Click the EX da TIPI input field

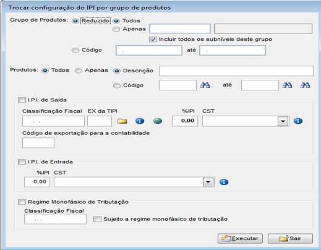100,121
